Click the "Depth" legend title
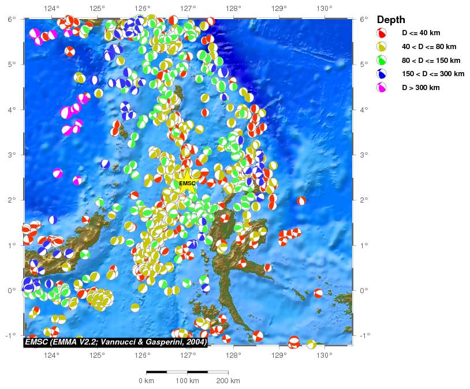 click(391, 20)
